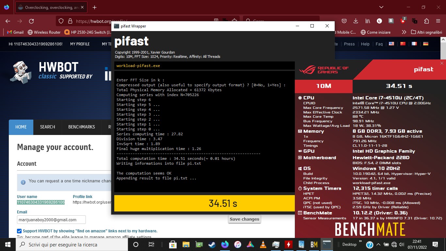The height and width of the screenshot is (251, 446).
Task: Open the 'S' extension in Firefox toolbar
Action: (x=391, y=21)
